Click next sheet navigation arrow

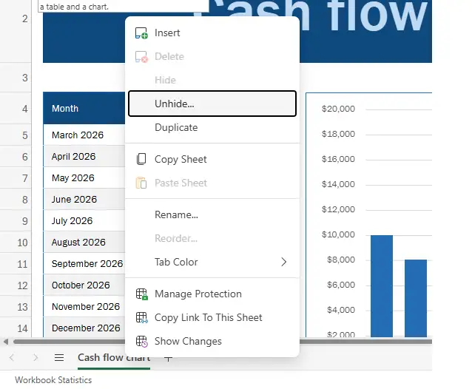pyautogui.click(x=36, y=358)
